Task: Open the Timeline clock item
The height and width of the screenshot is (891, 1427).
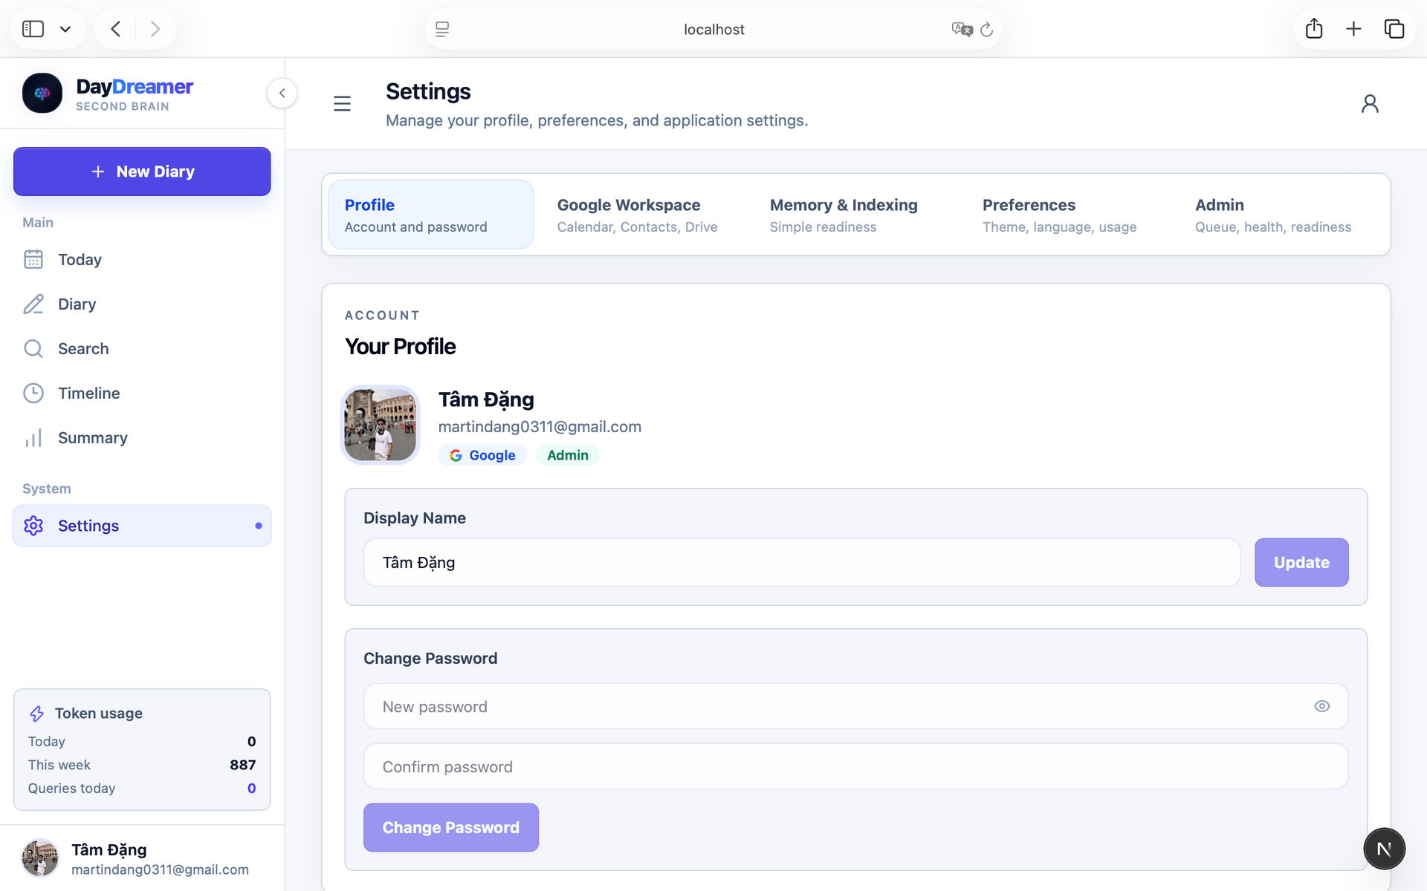Action: (142, 393)
